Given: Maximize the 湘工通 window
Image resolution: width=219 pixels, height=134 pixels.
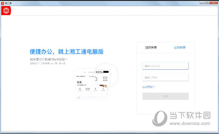Looking at the screenshot, I should (207, 3).
